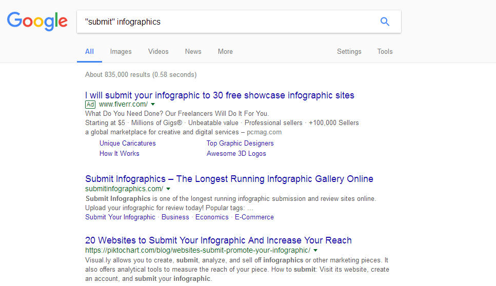Screen dimensions: 496x286
Task: Open the Top Graphic Designers sitelink
Action: [240, 143]
